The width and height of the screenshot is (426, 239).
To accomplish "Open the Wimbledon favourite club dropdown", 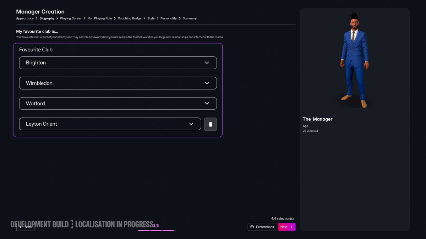I will tap(118, 83).
